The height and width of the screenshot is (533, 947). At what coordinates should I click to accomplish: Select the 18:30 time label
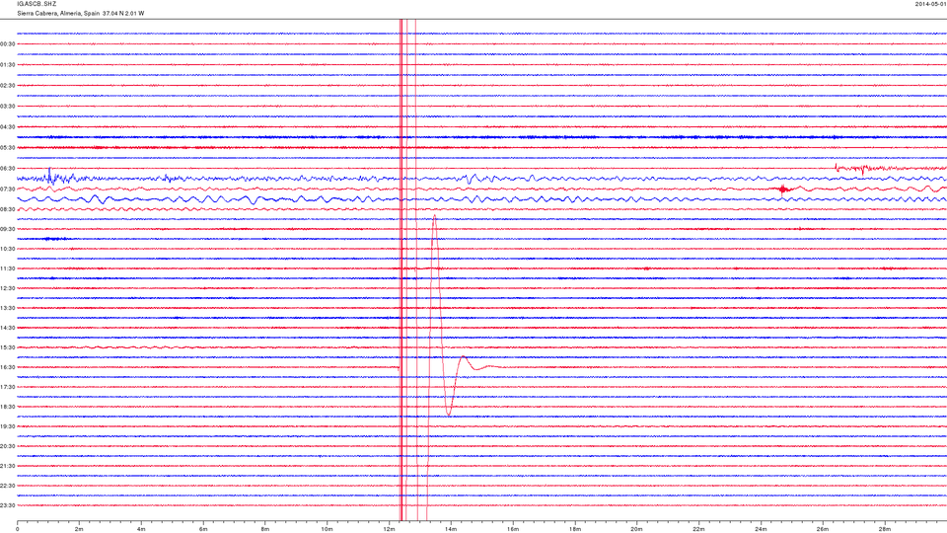pos(8,407)
